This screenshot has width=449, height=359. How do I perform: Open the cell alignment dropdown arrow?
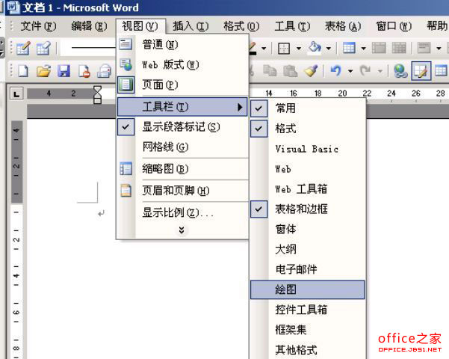[x=439, y=48]
